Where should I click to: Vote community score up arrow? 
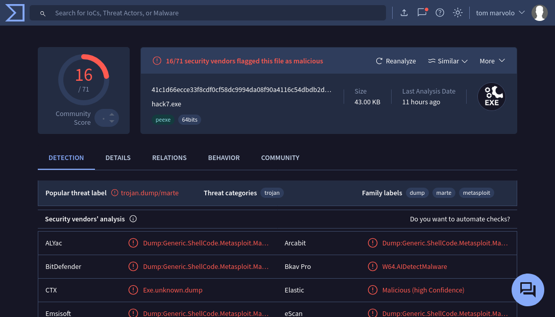112,114
